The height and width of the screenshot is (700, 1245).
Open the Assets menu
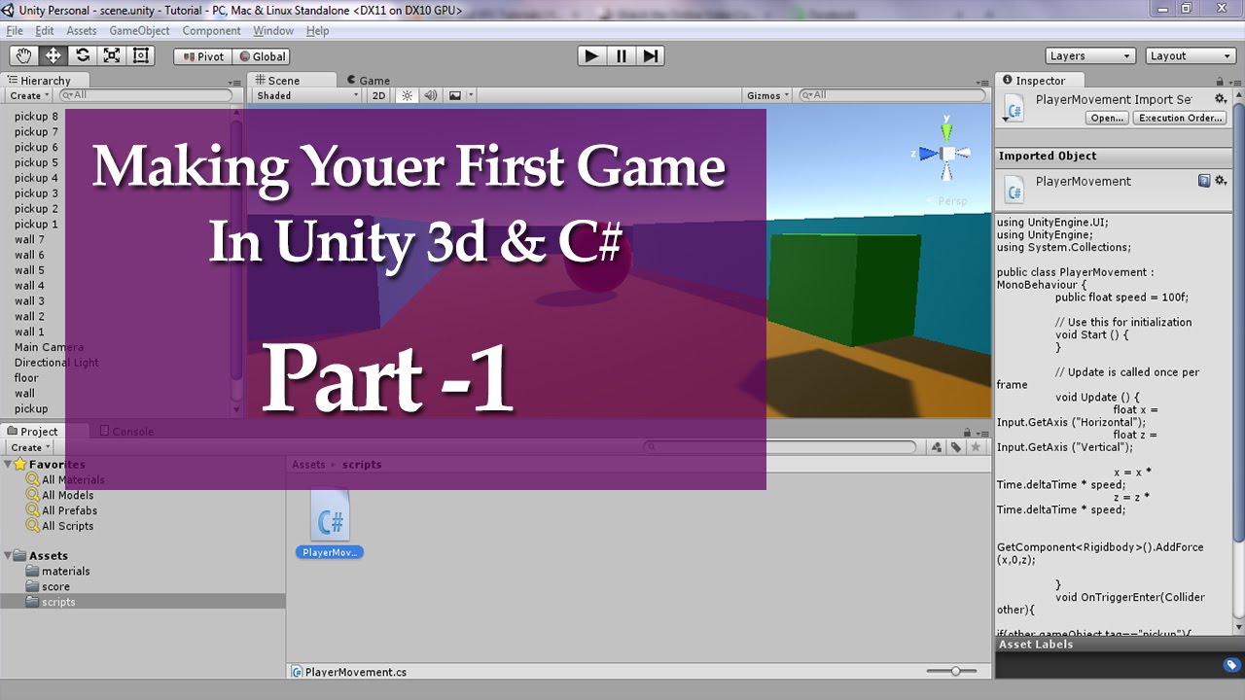click(82, 31)
